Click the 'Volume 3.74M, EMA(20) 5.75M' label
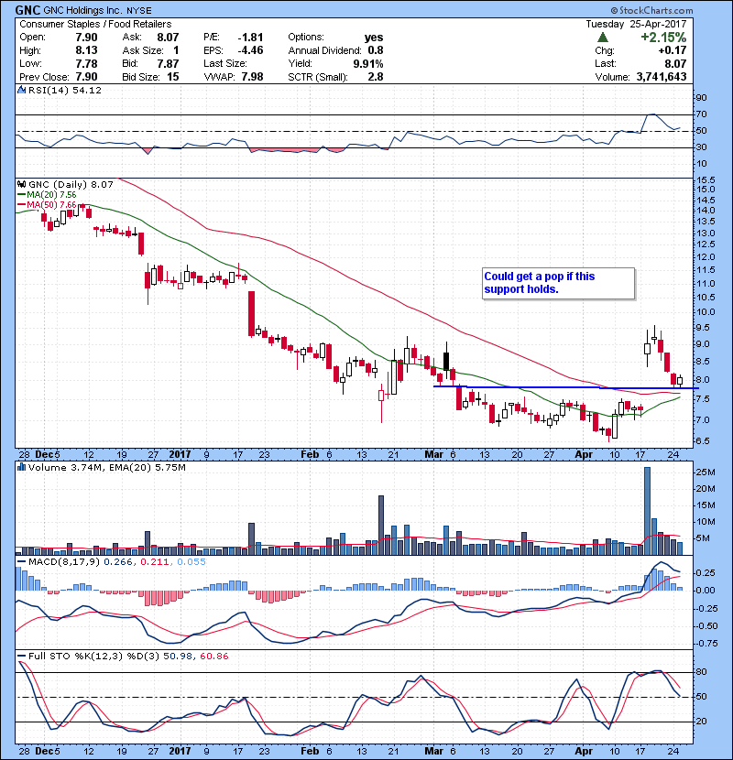The width and height of the screenshot is (733, 760). [106, 467]
